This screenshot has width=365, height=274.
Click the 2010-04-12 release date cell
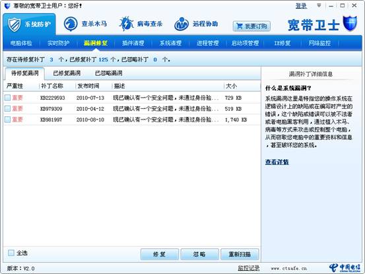click(90, 109)
